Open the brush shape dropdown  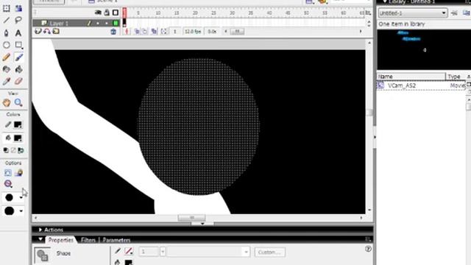[x=21, y=211]
